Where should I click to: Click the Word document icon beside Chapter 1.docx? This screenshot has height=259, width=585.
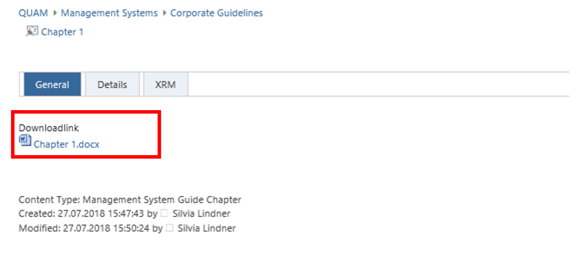[26, 141]
